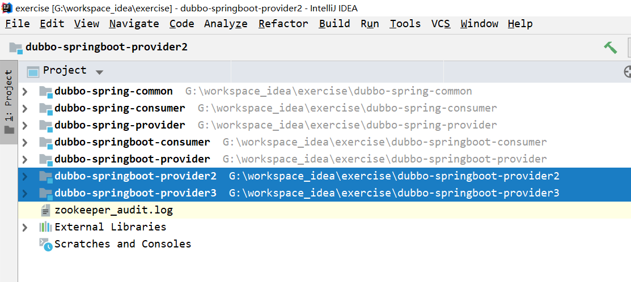Expand the dubbo-springboot-provider3 module
Screen dimensions: 631x282
pyautogui.click(x=25, y=193)
